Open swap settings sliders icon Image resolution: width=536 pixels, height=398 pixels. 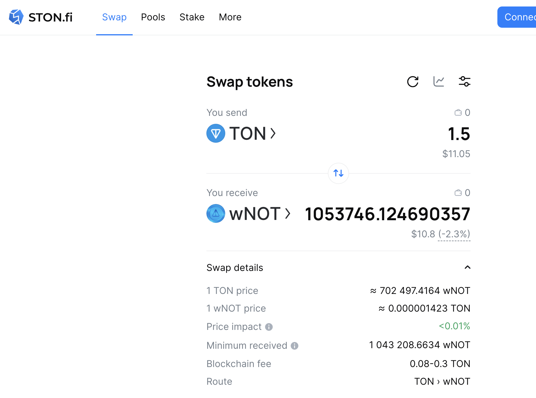coord(465,82)
